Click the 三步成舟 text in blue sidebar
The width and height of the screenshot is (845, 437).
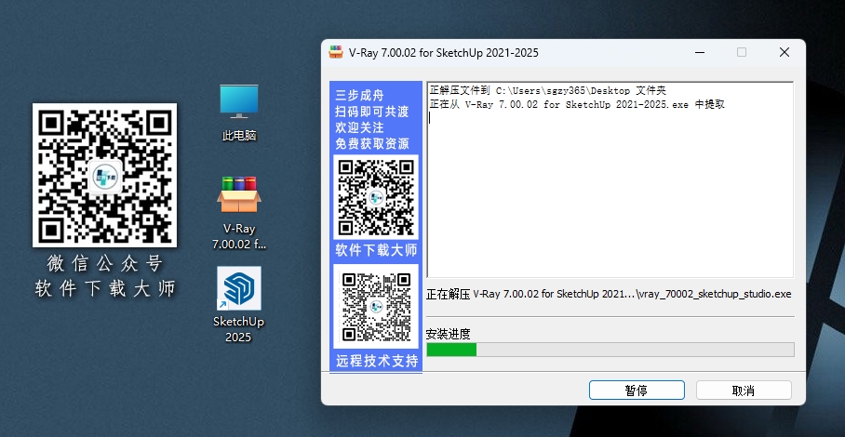click(359, 95)
